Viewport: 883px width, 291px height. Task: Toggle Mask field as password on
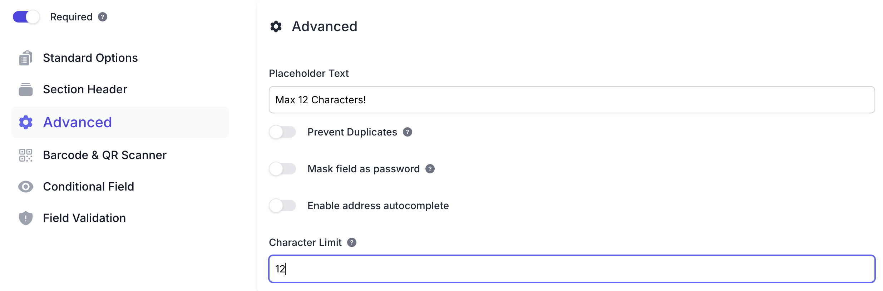[282, 169]
